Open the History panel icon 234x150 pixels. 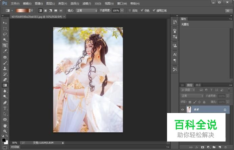point(175,22)
